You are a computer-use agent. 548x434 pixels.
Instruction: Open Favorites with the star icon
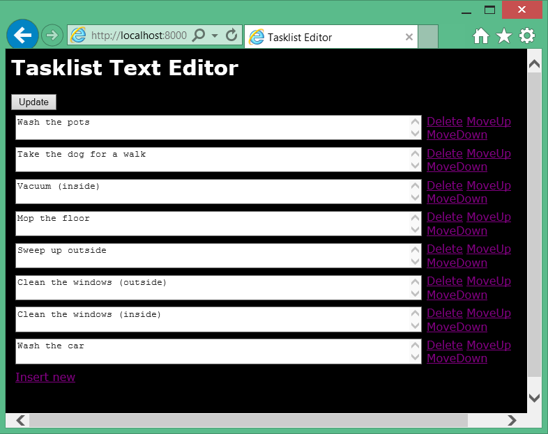(x=504, y=36)
